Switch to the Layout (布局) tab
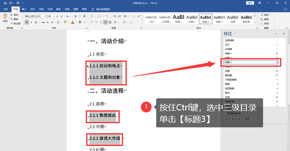Image resolution: width=290 pixels, height=151 pixels. [x=41, y=9]
